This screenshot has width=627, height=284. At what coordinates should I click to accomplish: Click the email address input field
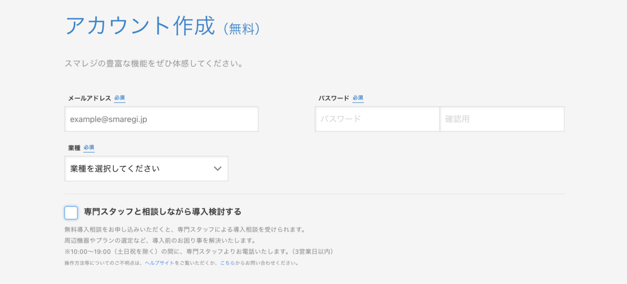click(162, 119)
